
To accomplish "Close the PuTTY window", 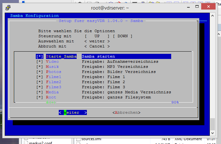I will (x=209, y=6).
